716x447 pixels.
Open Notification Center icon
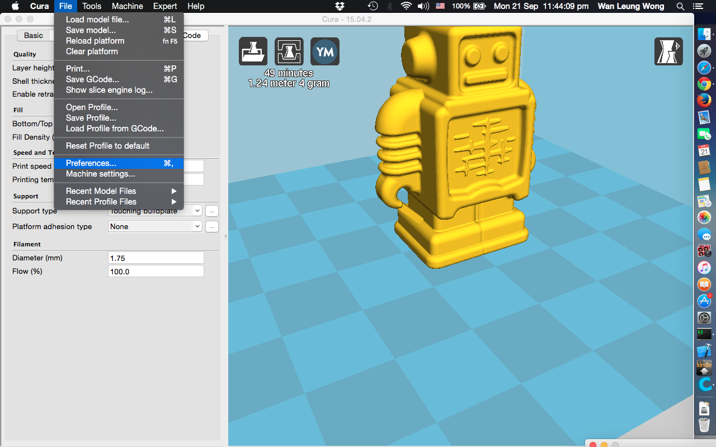point(697,6)
